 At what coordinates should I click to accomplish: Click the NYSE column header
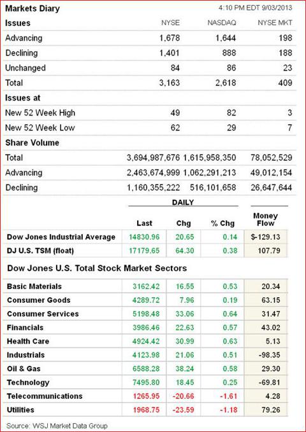click(170, 23)
